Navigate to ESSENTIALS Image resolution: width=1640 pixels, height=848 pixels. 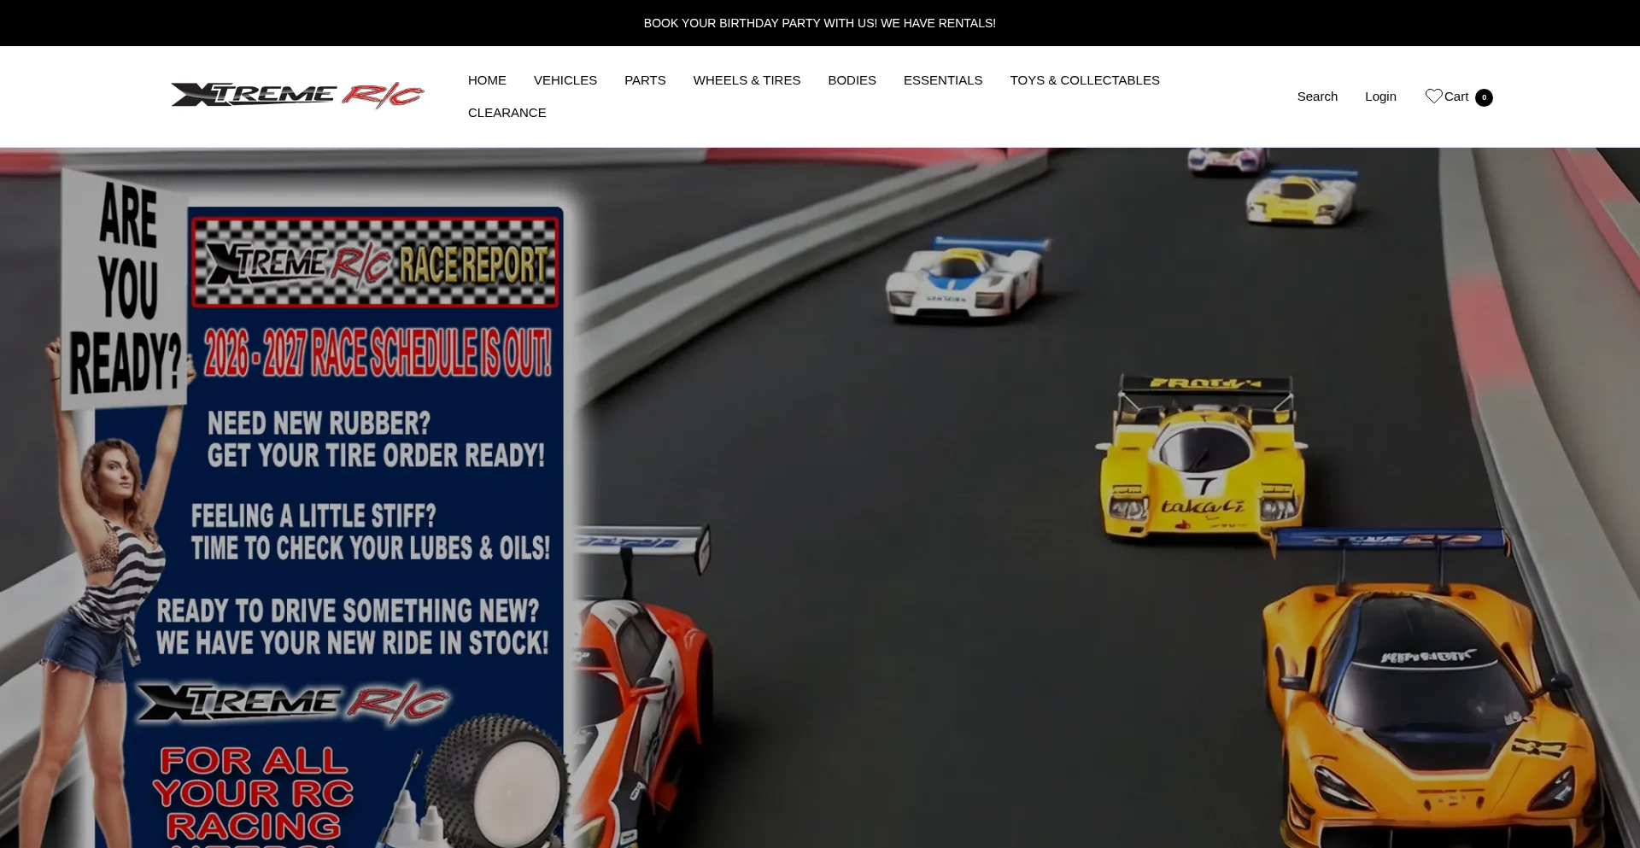pyautogui.click(x=943, y=80)
